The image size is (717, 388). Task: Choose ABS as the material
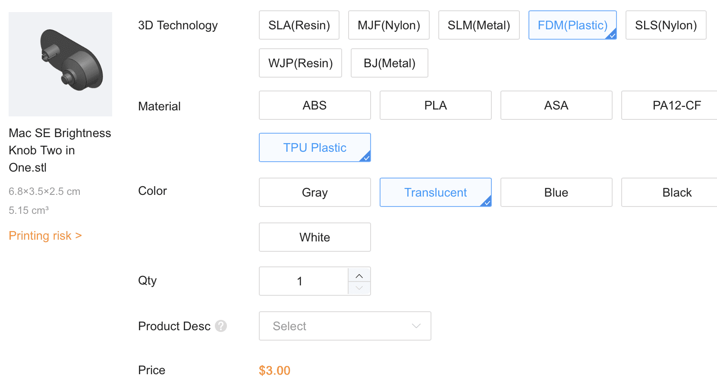click(314, 106)
